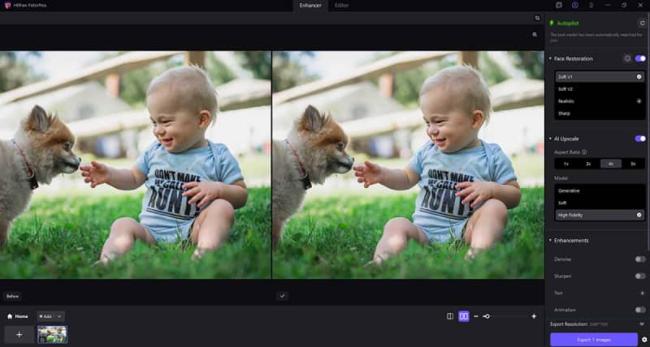Click the Face Restoration settings icon
The height and width of the screenshot is (347, 650).
[x=626, y=58]
